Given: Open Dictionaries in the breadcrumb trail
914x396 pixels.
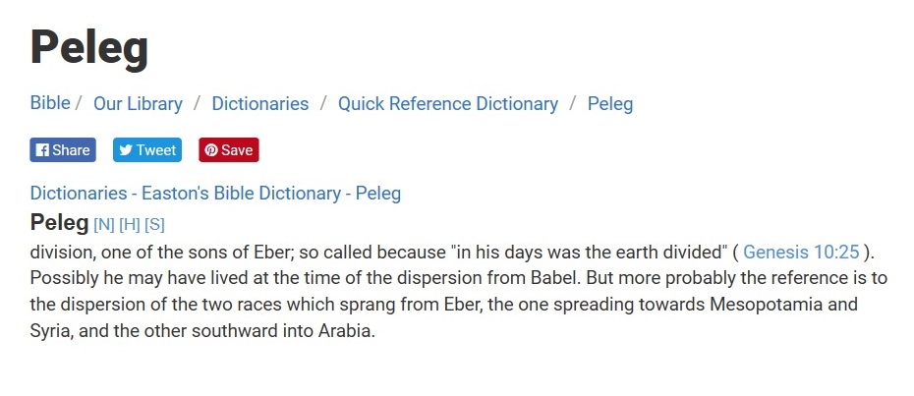Looking at the screenshot, I should 260,104.
